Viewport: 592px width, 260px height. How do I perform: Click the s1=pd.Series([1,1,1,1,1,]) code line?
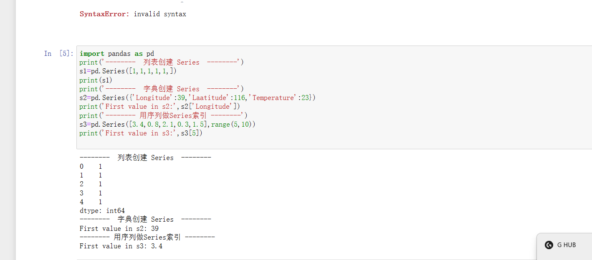[128, 71]
